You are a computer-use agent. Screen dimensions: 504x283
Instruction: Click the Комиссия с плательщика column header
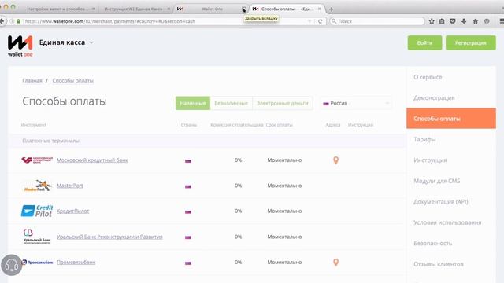237,125
